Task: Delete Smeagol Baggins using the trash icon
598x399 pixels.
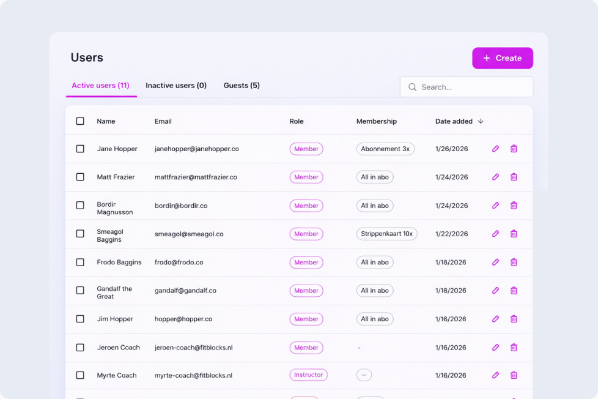Action: point(514,234)
